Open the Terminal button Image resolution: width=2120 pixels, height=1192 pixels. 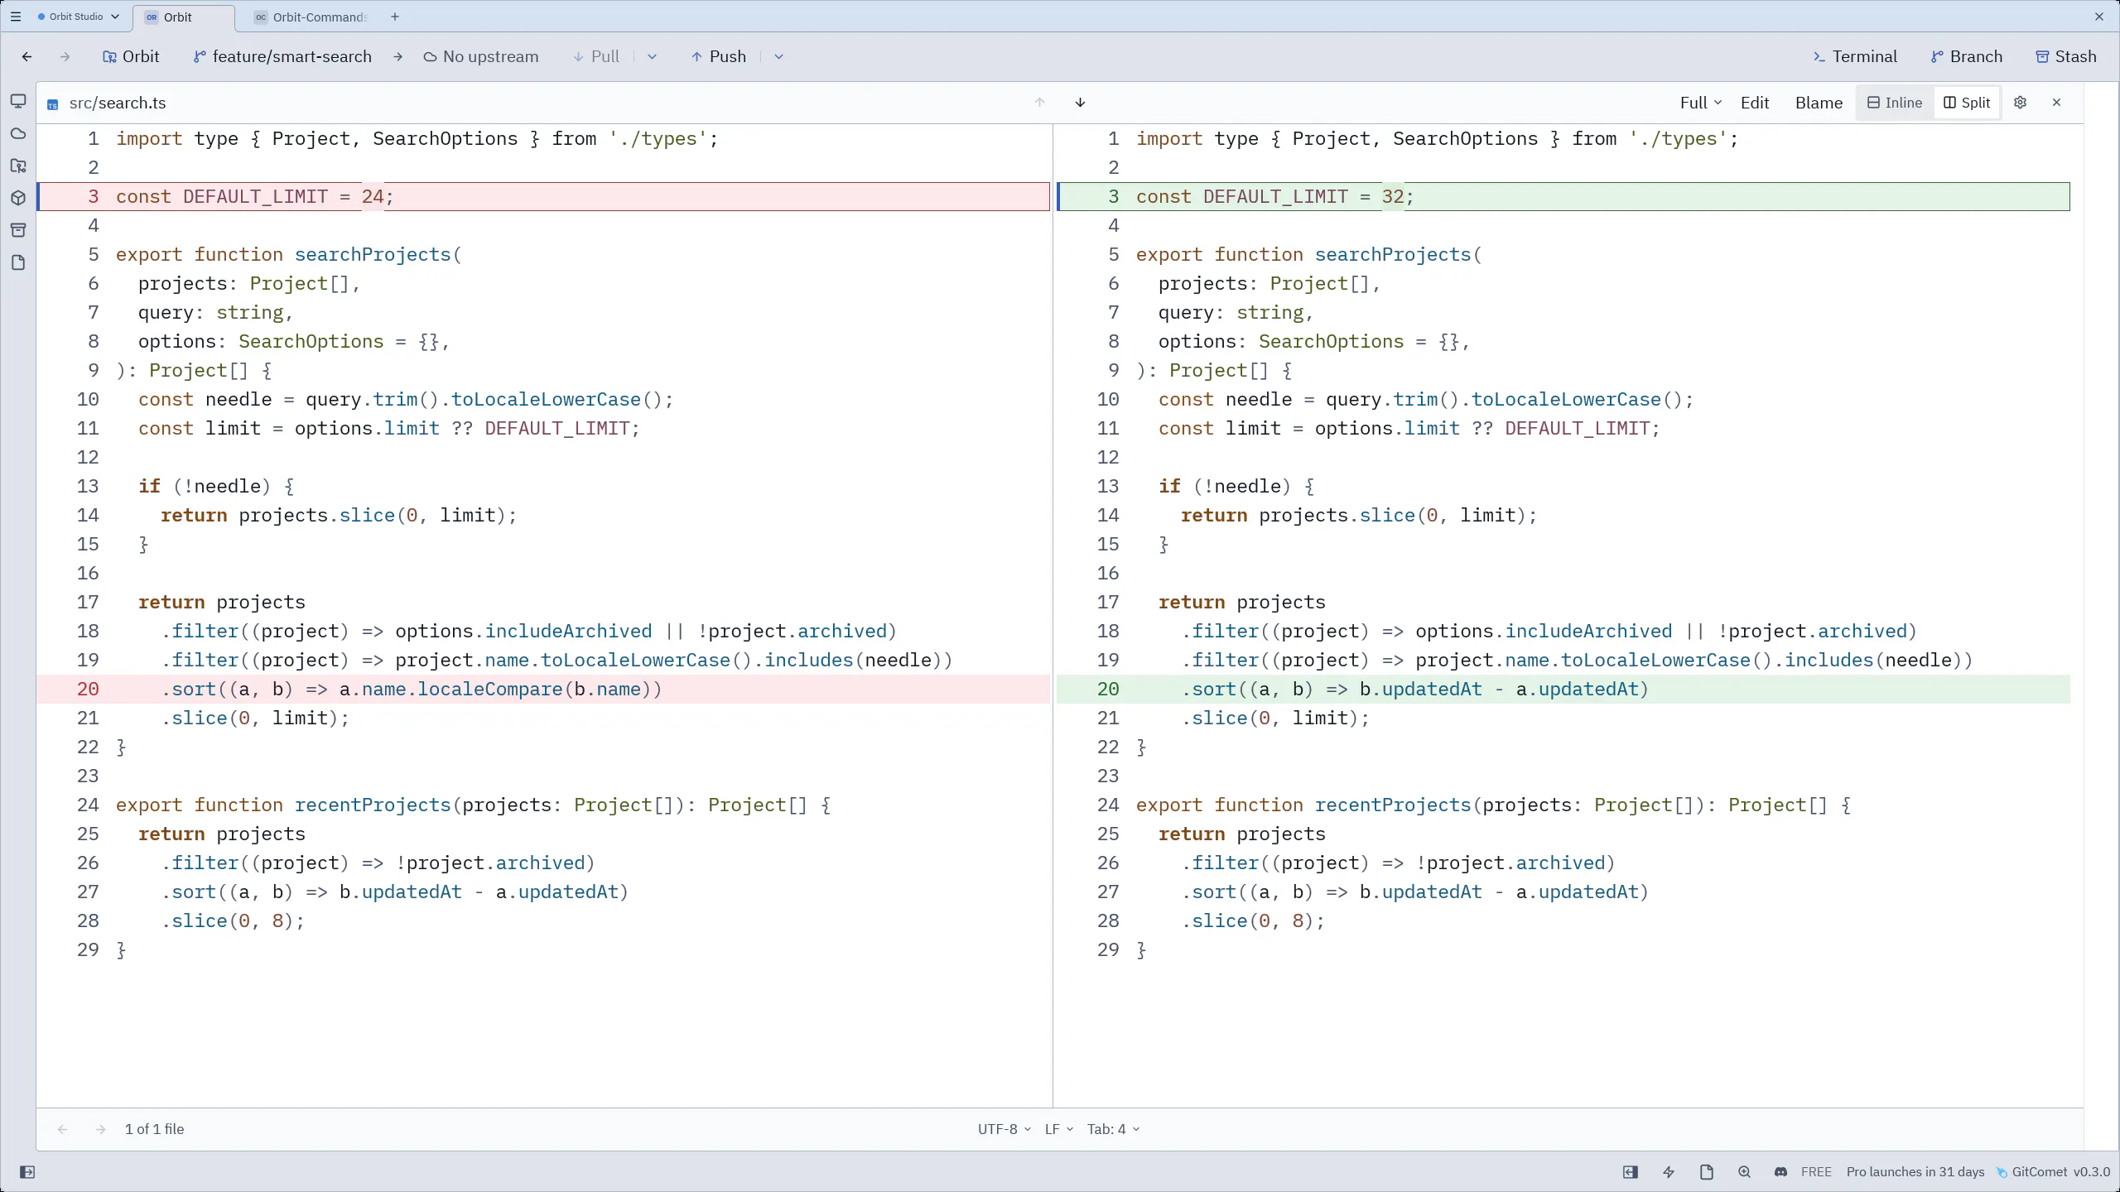pos(1855,56)
